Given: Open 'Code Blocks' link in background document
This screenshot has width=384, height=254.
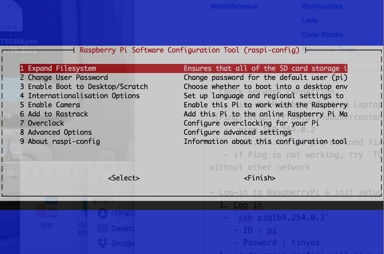Looking at the screenshot, I should pyautogui.click(x=322, y=35).
